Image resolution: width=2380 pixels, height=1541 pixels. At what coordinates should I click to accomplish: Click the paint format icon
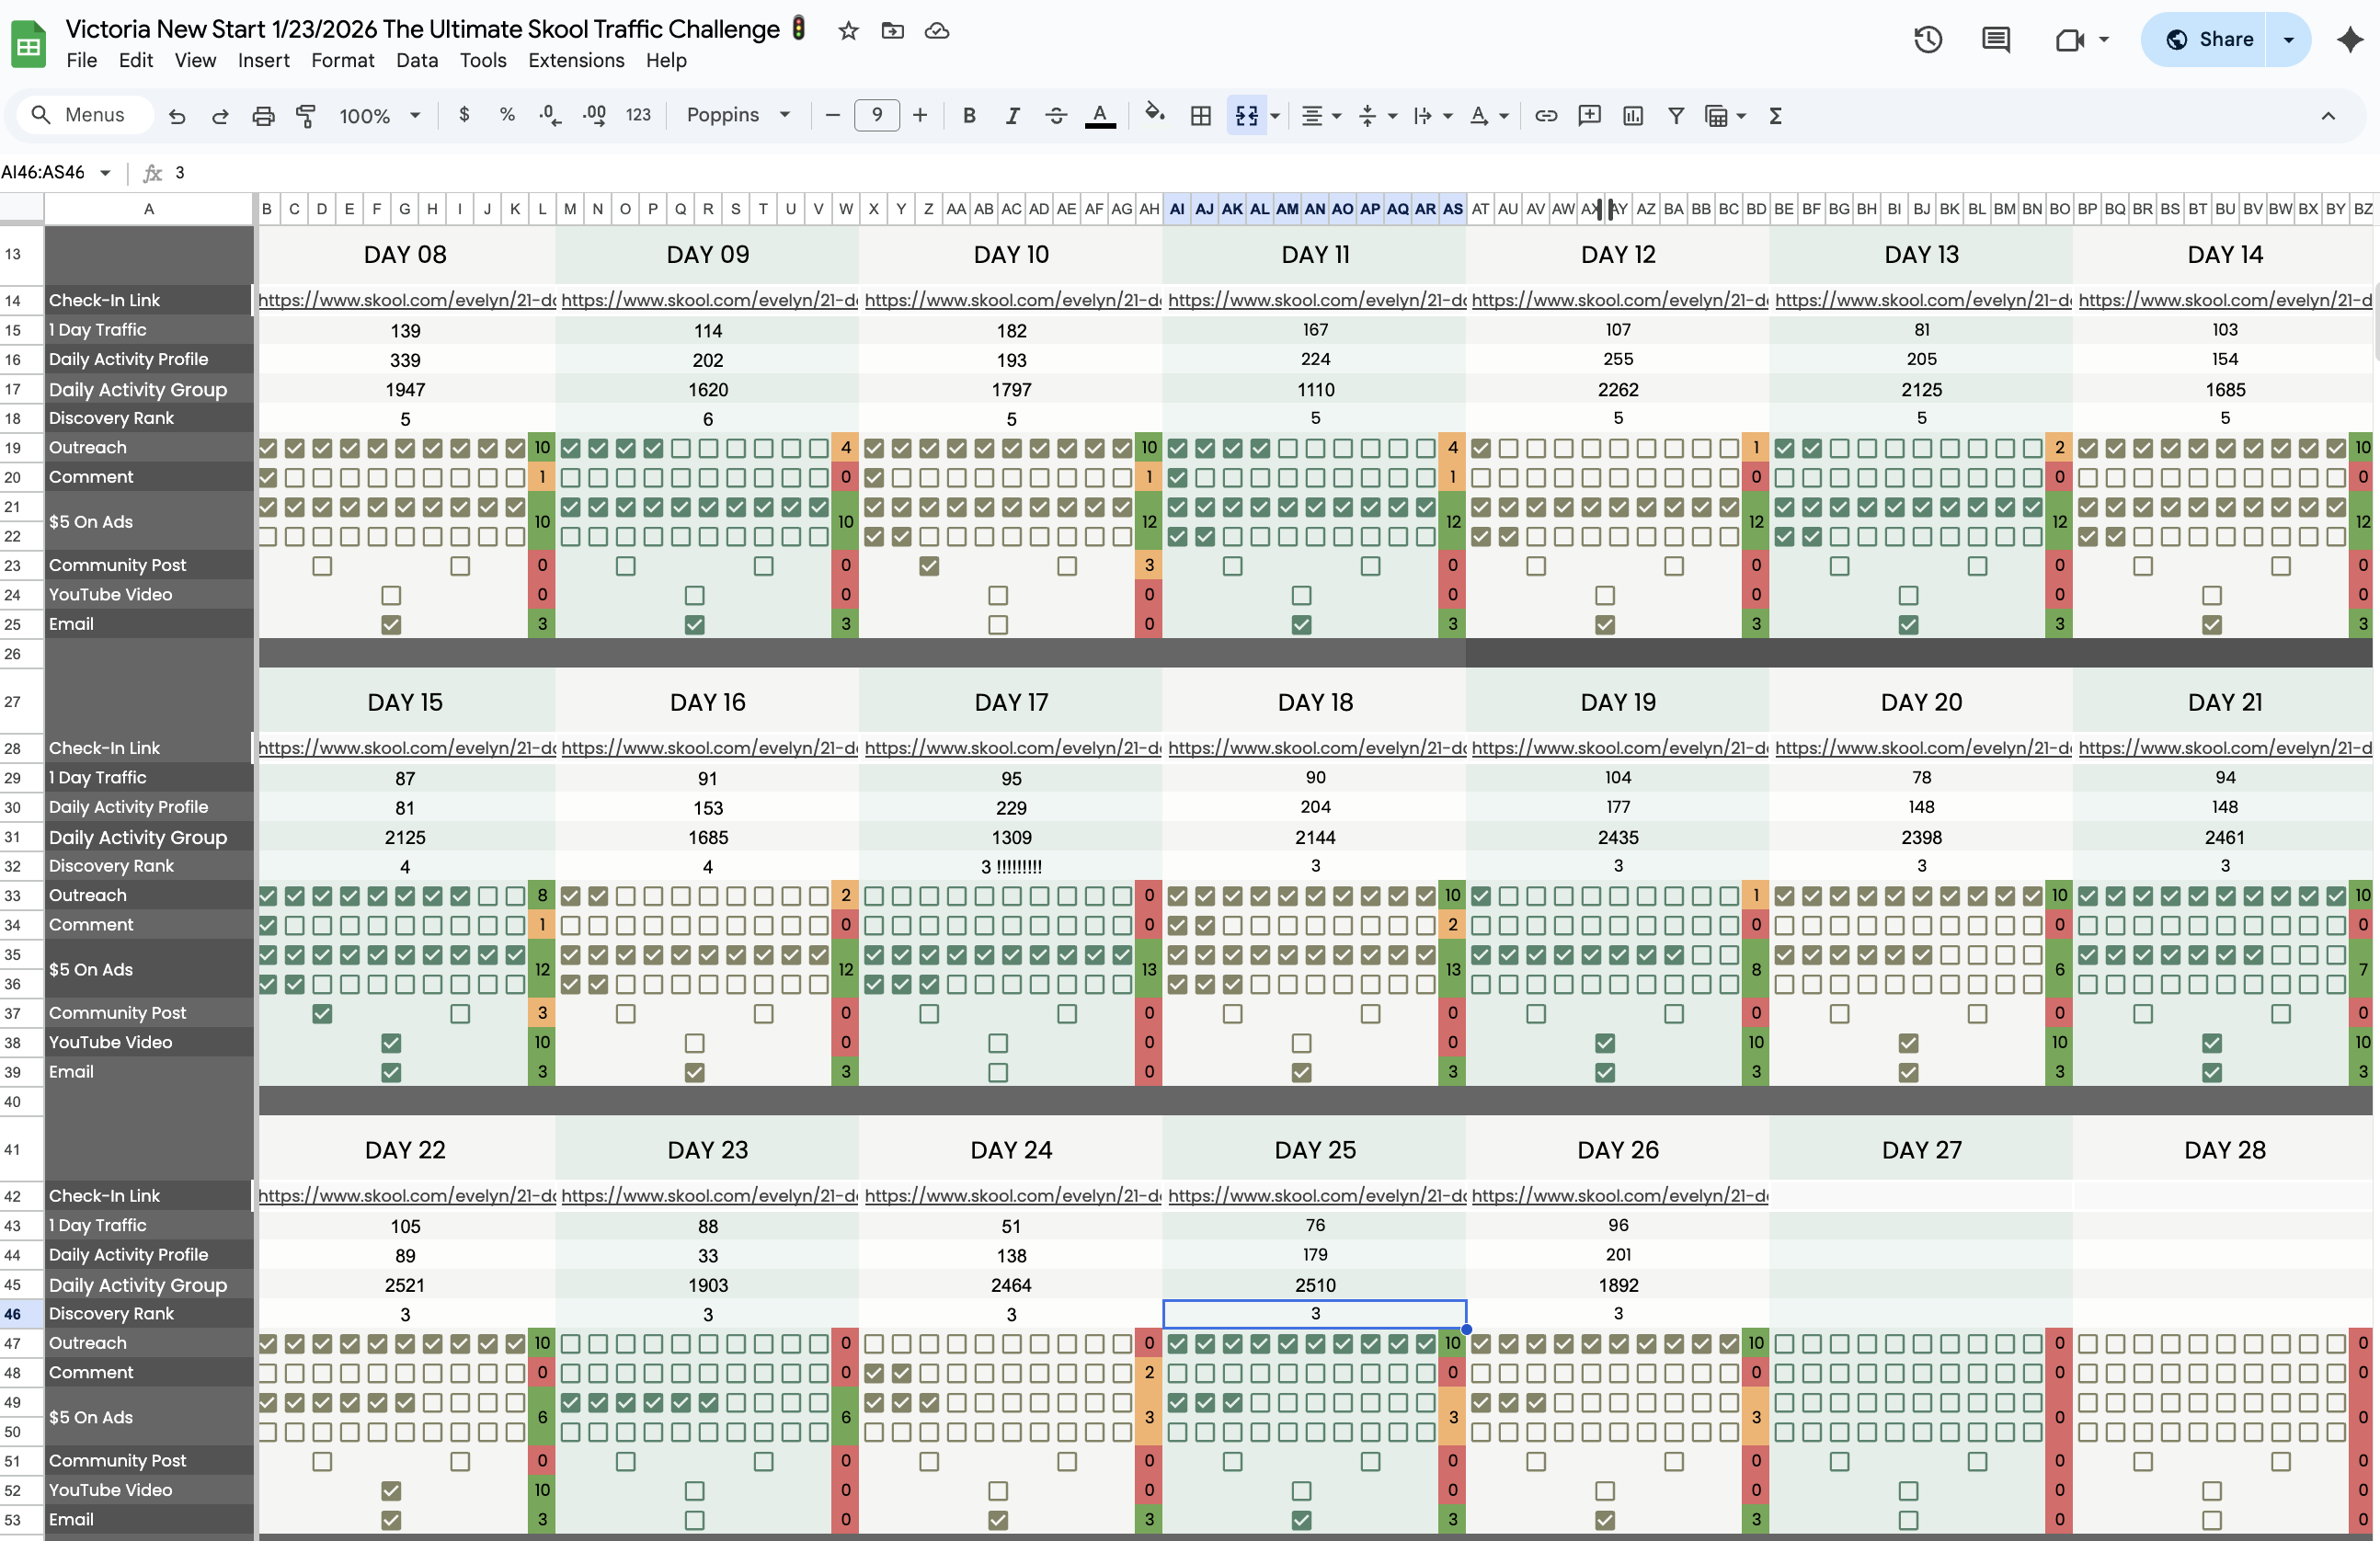click(306, 116)
